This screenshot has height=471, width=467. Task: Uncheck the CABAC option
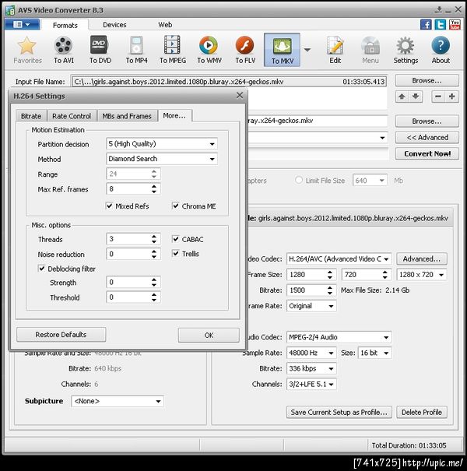(x=176, y=239)
